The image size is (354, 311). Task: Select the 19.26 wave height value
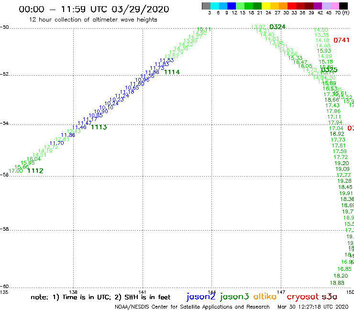tap(344, 181)
